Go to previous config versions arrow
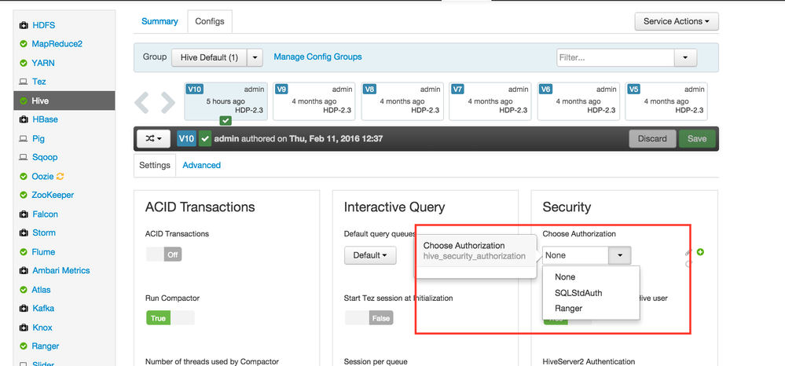 142,103
